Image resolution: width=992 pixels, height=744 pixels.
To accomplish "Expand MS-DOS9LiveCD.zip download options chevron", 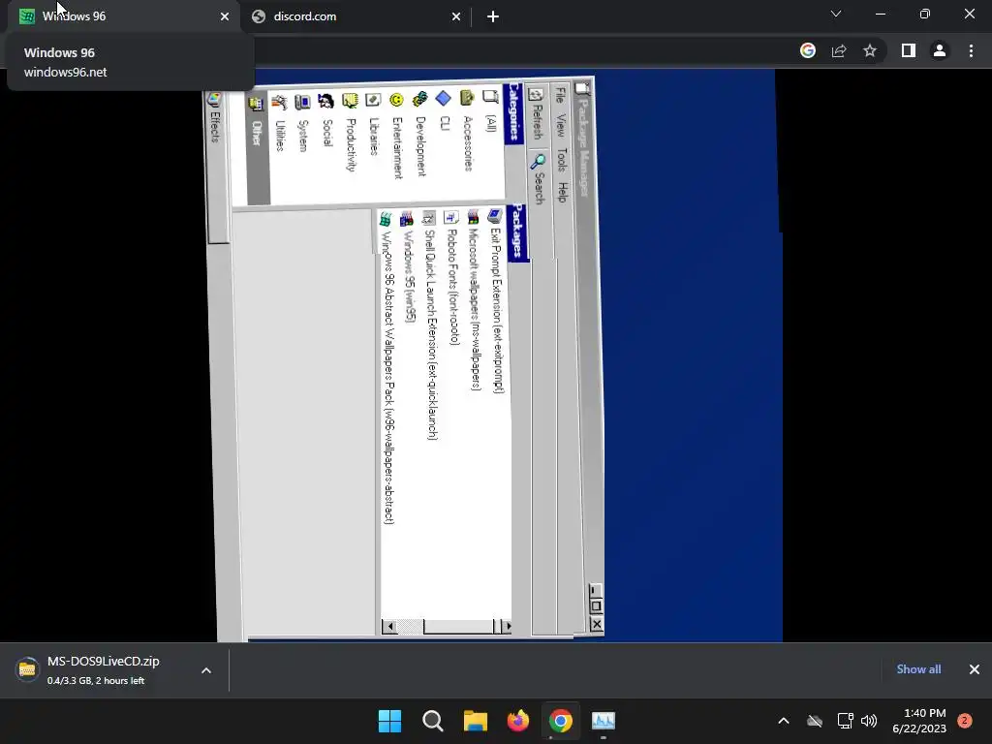I will click(x=206, y=670).
